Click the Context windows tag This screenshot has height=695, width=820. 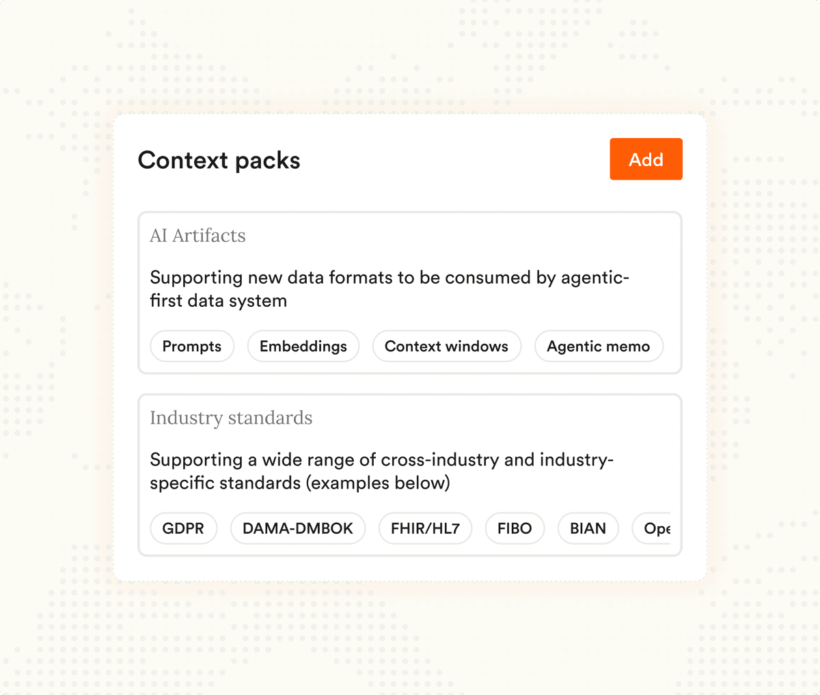click(x=446, y=346)
